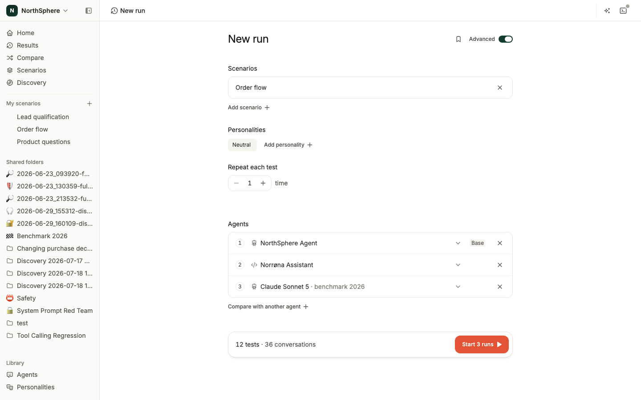Expand the Norrøna Assistant dropdown chevron
This screenshot has height=400, width=641.
coord(458,265)
